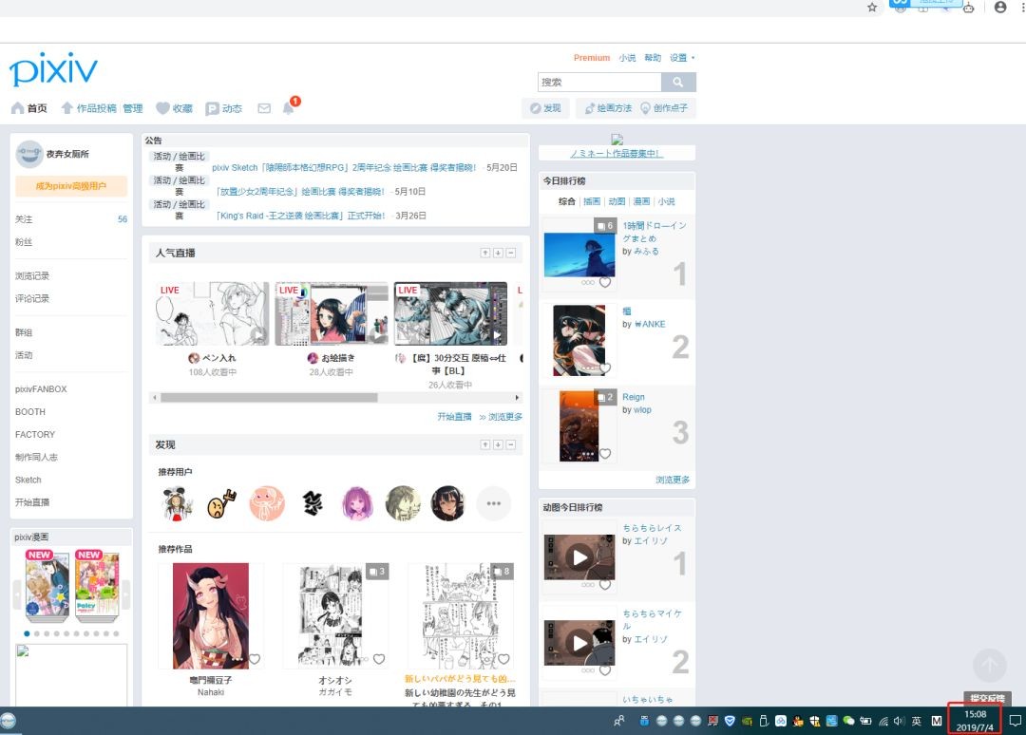The width and height of the screenshot is (1026, 735).
Task: Click the live stream horizontal scrollbar right arrow
Action: tap(518, 398)
